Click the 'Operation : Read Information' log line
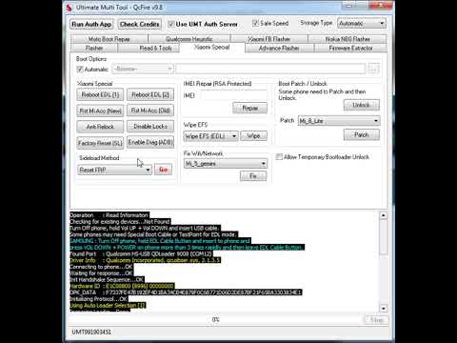 (109, 215)
